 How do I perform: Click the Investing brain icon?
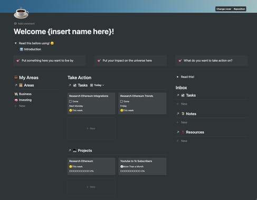tap(16, 100)
